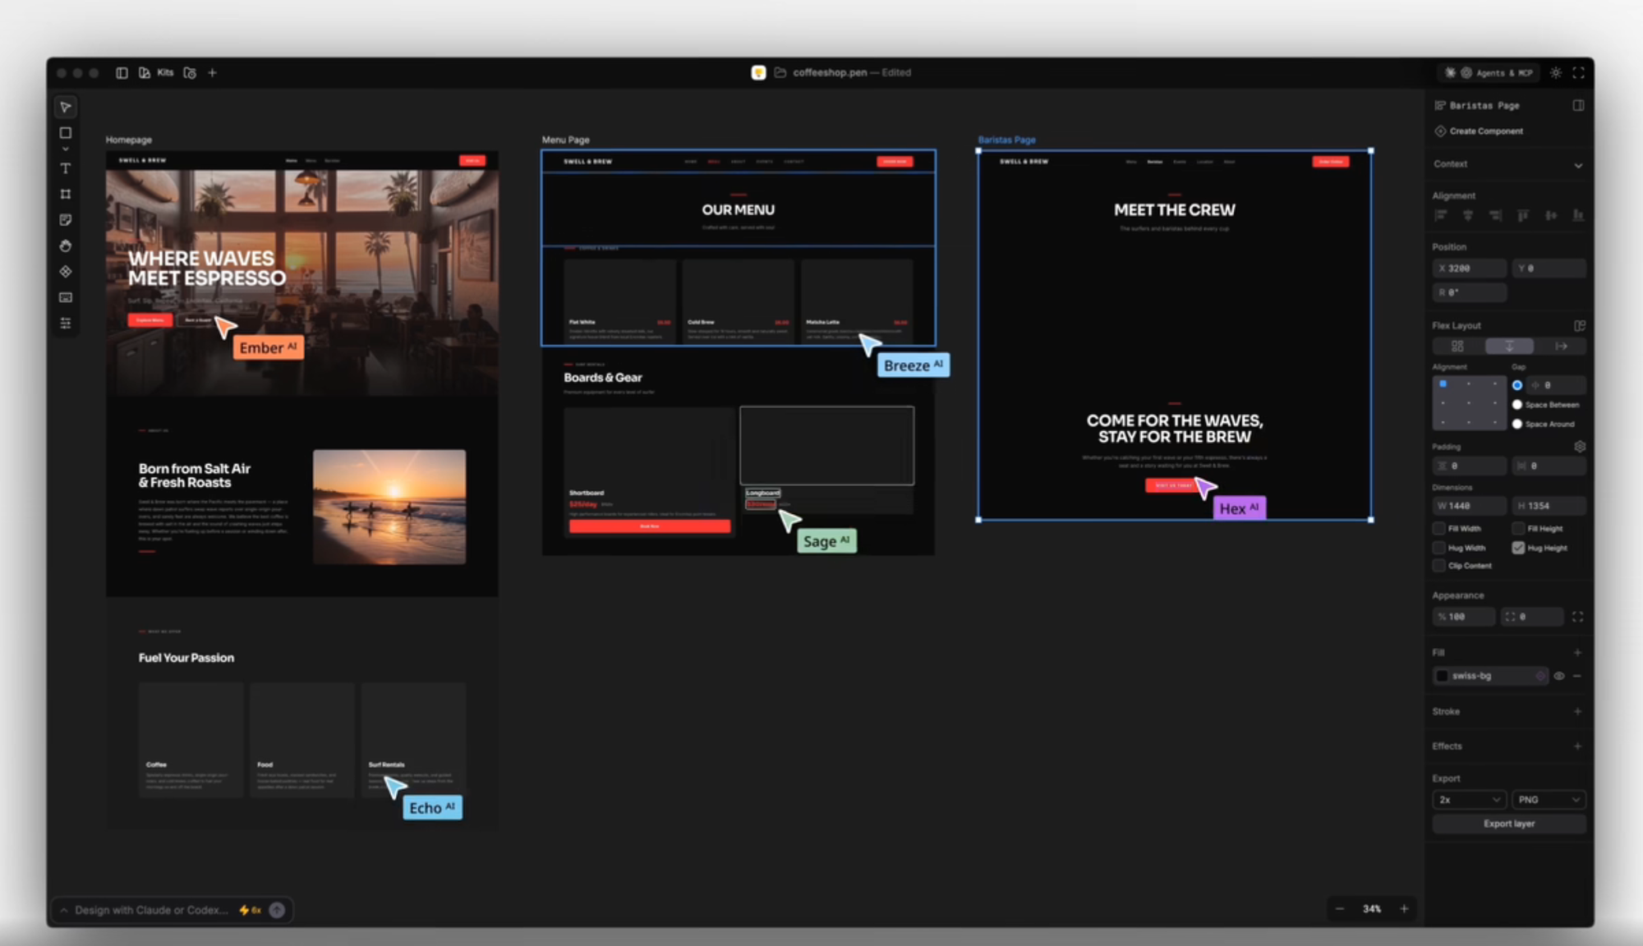Viewport: 1643px width, 946px height.
Task: Enable the Fill Width checkbox
Action: [x=1439, y=529]
